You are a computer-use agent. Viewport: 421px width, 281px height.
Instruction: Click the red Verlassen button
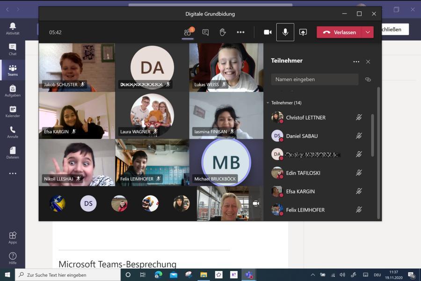click(340, 32)
